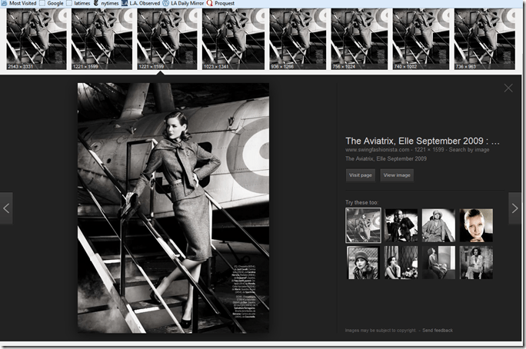The height and width of the screenshot is (349, 526).
Task: Click the large Aviatrix preview image
Action: point(173,208)
